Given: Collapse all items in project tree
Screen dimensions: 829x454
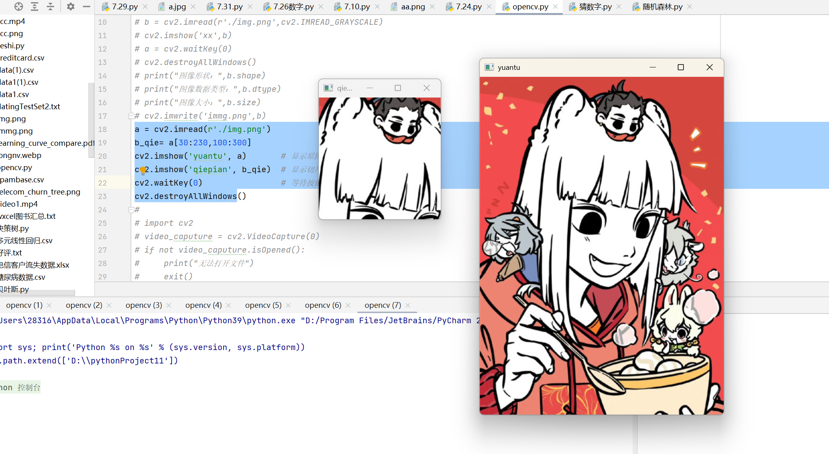Looking at the screenshot, I should click(x=50, y=6).
